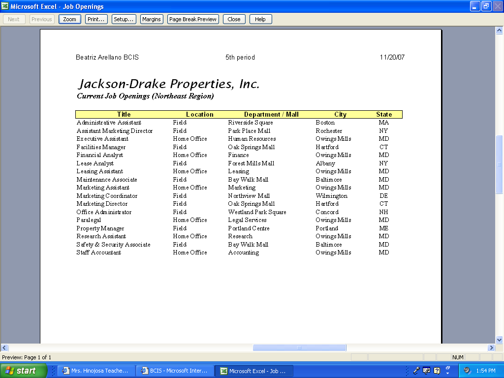The height and width of the screenshot is (378, 504).
Task: Click the 'Preview: Page 1 of 1' status text
Action: tap(27, 357)
